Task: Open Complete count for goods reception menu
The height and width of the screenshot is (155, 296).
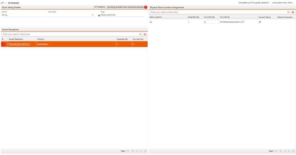Action: click(254, 3)
